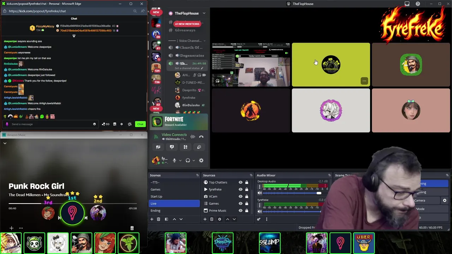Viewport: 452px width, 254px height.
Task: Deafen Discord headphones
Action: point(188,161)
